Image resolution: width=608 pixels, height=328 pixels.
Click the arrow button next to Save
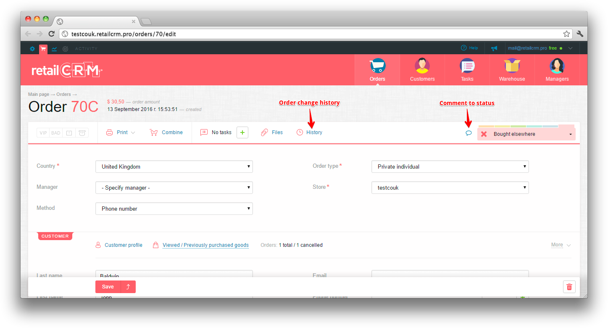[128, 287]
